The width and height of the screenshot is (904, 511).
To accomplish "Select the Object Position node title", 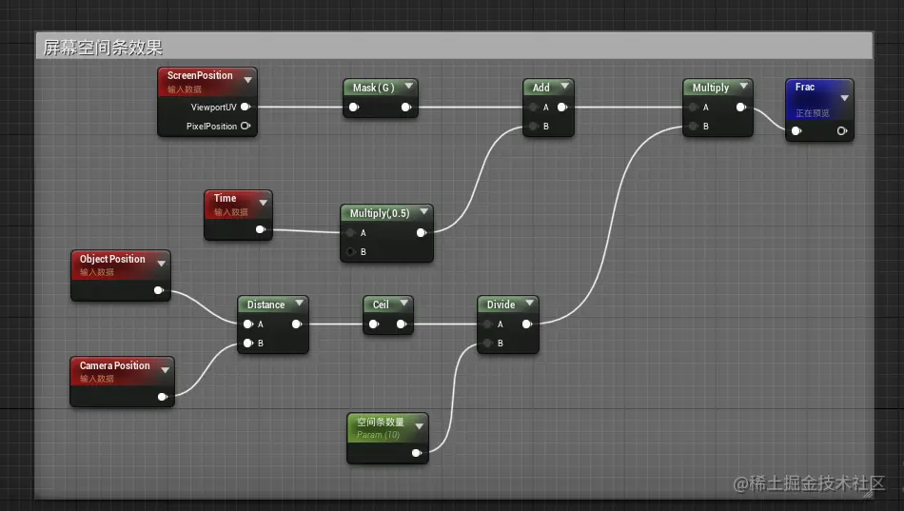I will click(x=112, y=259).
